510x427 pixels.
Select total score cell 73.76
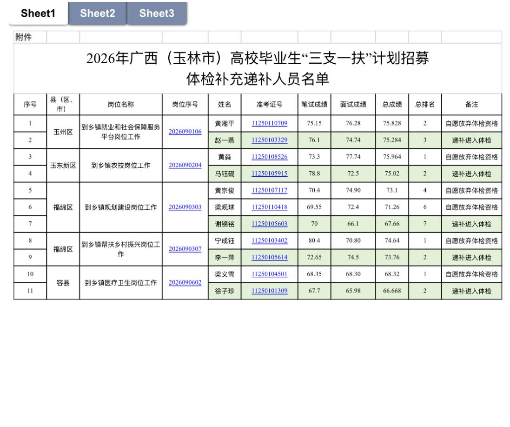(392, 257)
